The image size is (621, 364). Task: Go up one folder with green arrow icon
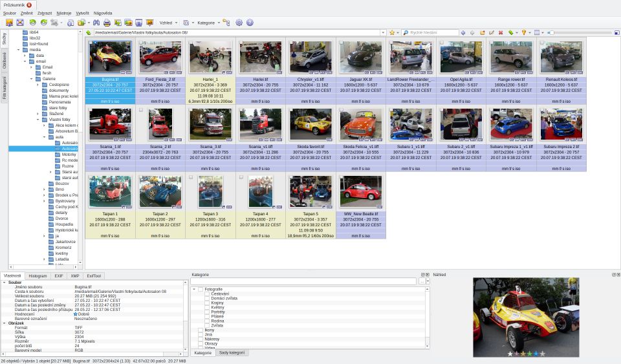click(x=89, y=32)
